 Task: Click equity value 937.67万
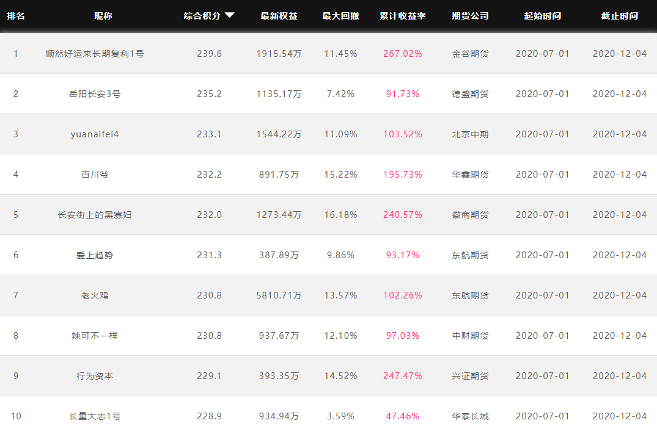coord(279,336)
